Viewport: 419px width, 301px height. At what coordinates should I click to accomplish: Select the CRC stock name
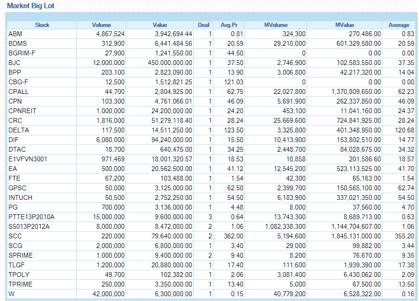pyautogui.click(x=15, y=120)
